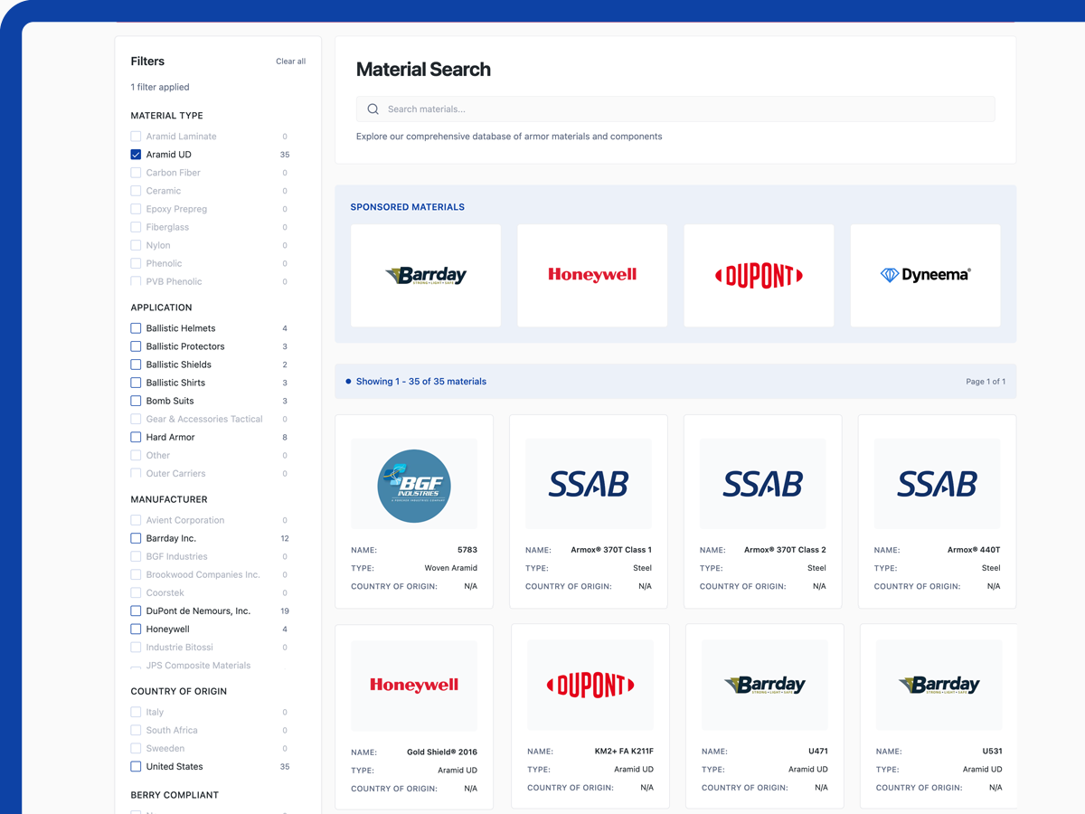Open the SSAB Armox 370T Class 2 logo

tap(763, 485)
